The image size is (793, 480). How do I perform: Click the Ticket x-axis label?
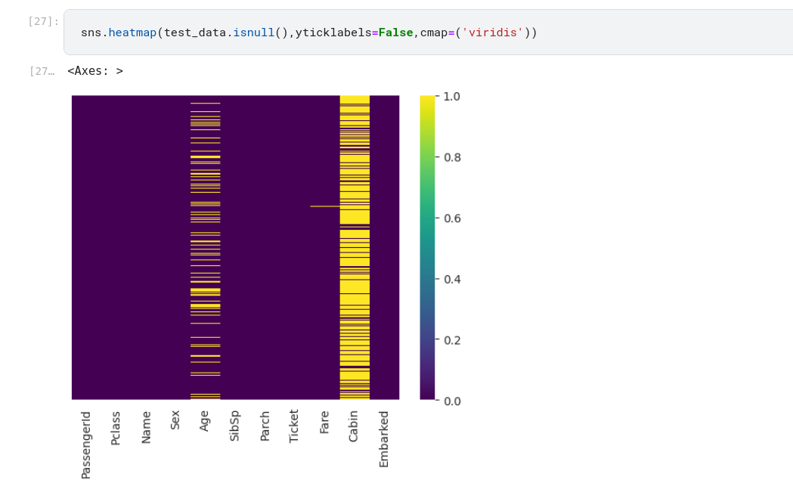pos(294,426)
